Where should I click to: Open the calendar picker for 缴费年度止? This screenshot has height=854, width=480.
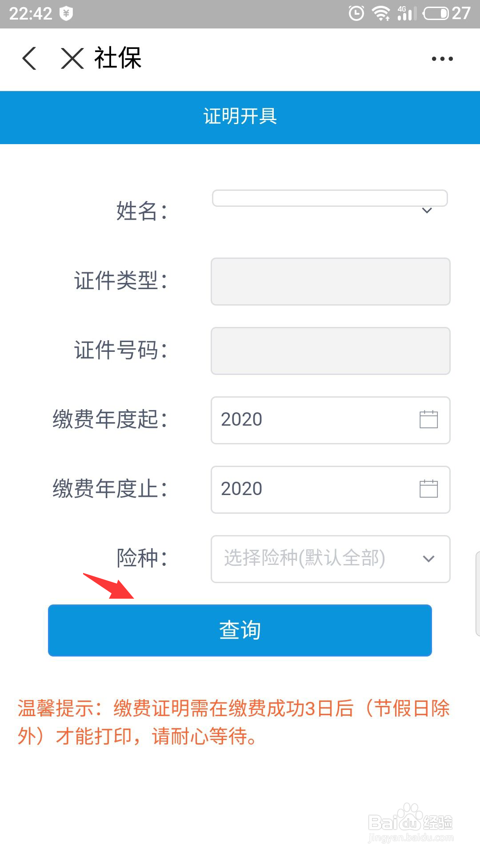(x=429, y=488)
